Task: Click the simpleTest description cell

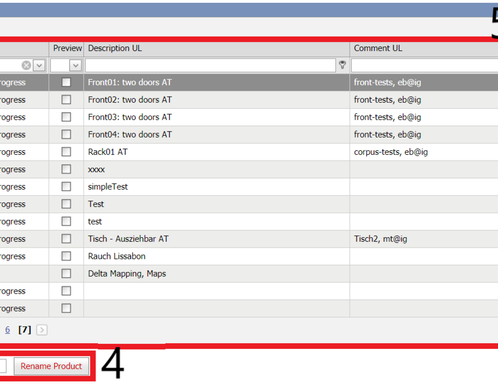Action: tap(108, 186)
